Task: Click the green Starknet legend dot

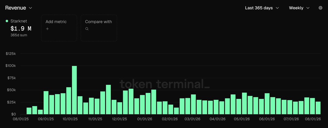Action: coord(7,21)
